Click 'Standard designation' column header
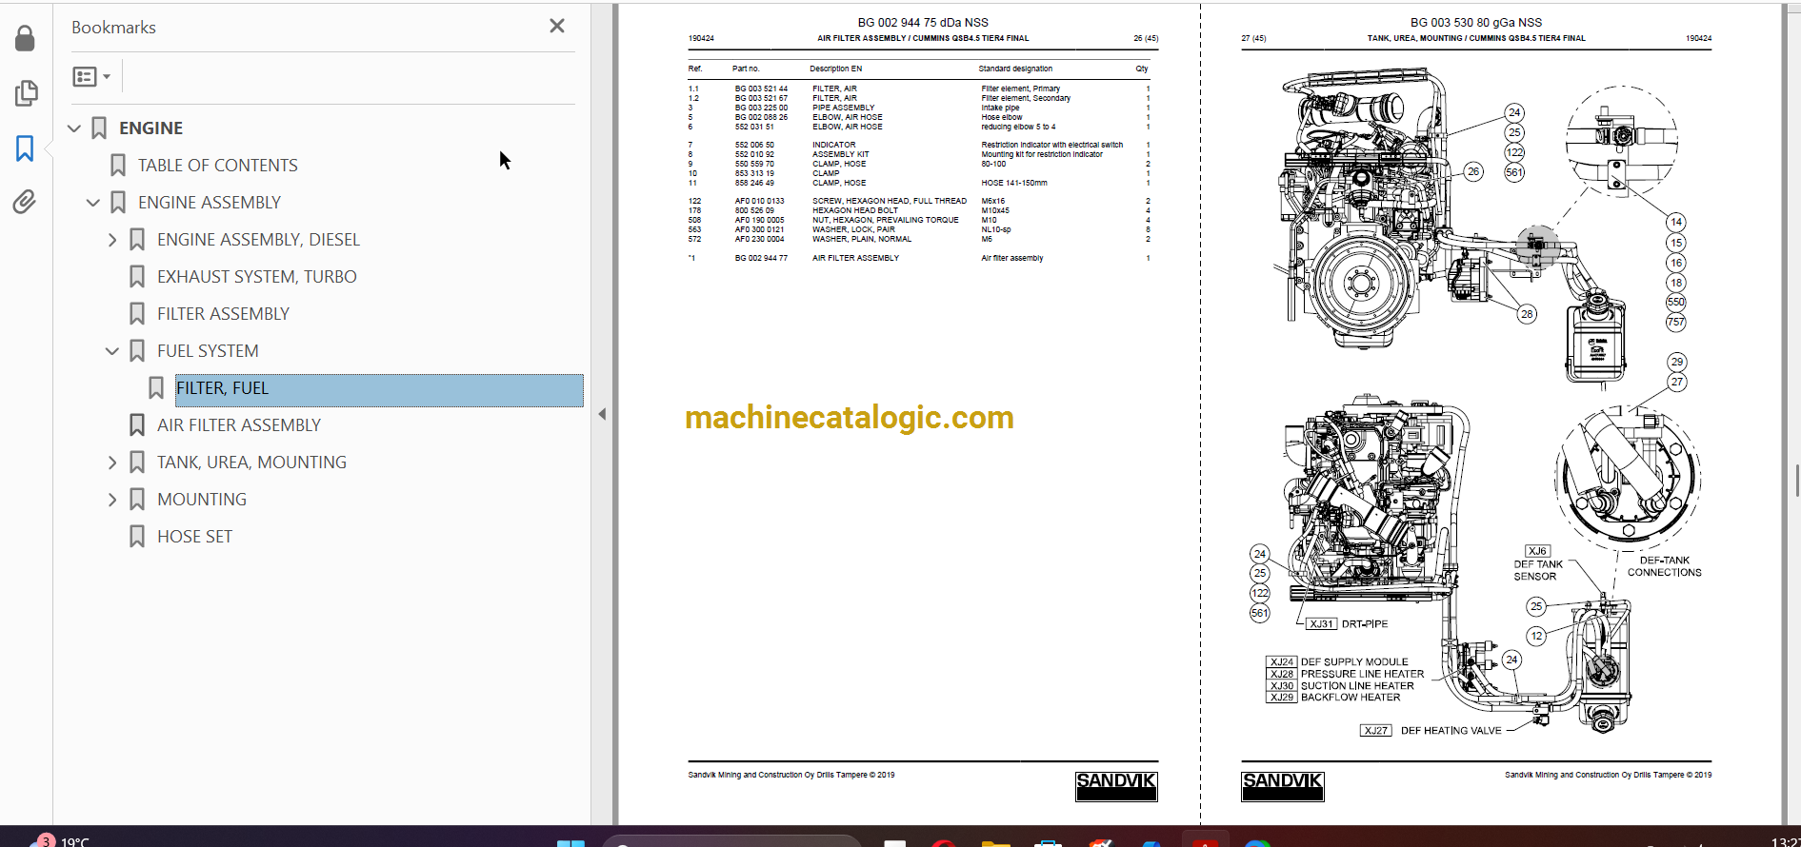Screen dimensions: 1801x847 point(1015,69)
